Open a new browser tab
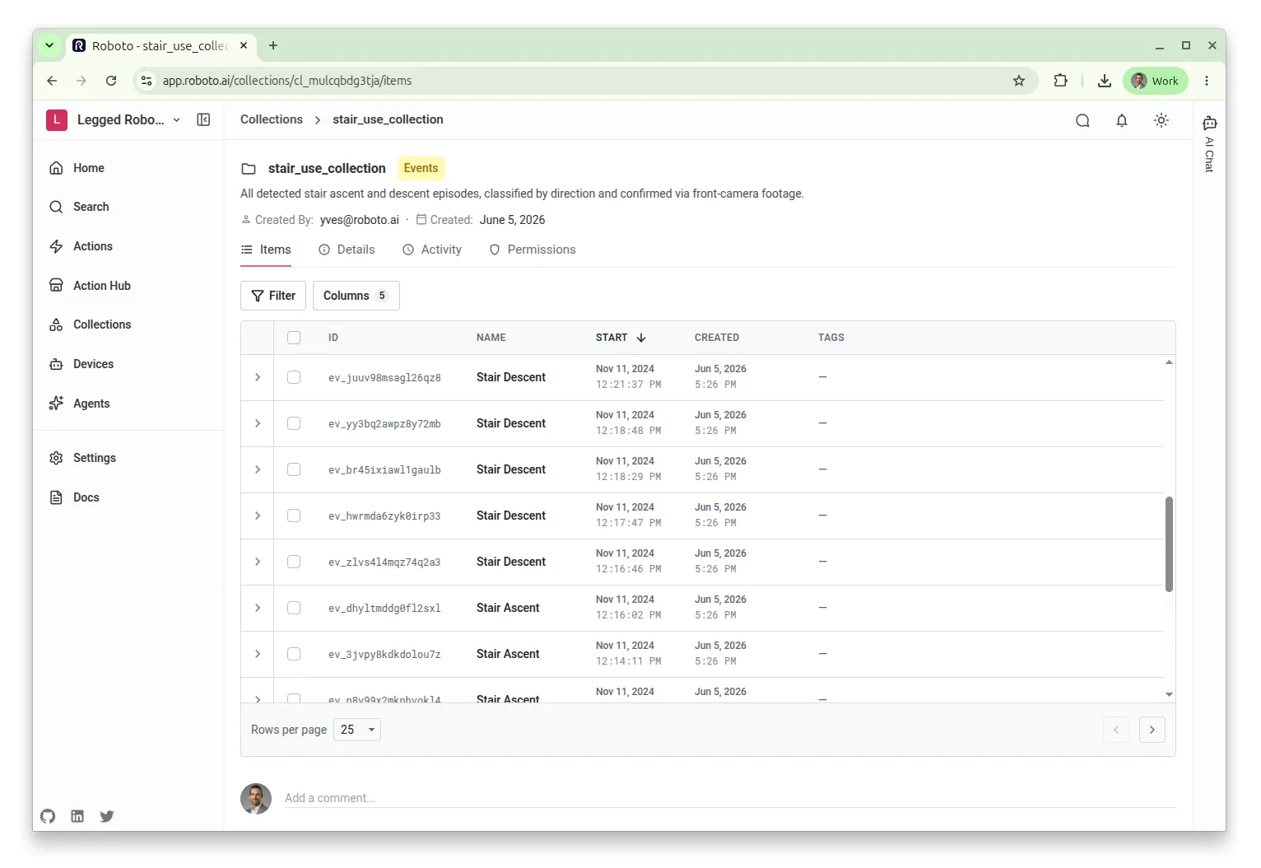 point(273,45)
